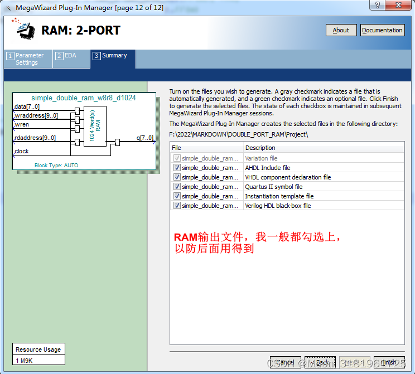The image size is (415, 374).
Task: Click the File column header
Action: tap(206, 148)
